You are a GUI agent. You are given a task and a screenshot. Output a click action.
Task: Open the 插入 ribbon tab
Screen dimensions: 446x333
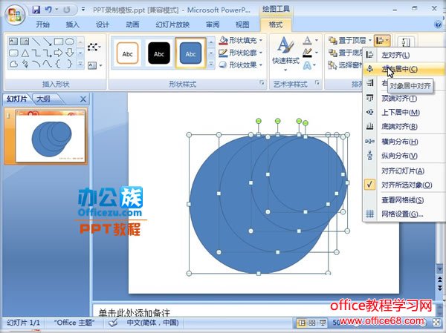tap(73, 24)
